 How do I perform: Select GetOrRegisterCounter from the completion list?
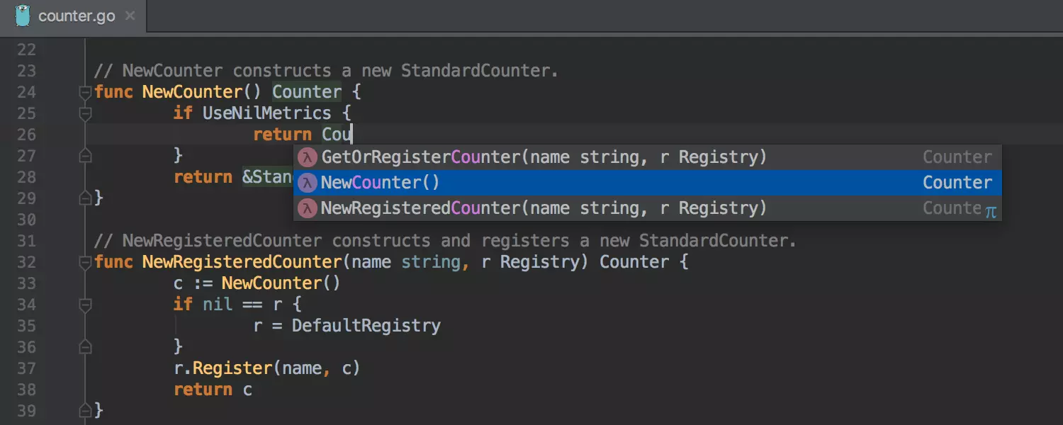[x=544, y=157]
